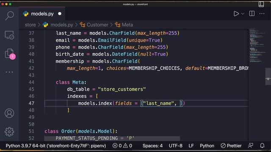The image size is (271, 152).
Task: Click db_table on line 45
Action: pos(78,89)
